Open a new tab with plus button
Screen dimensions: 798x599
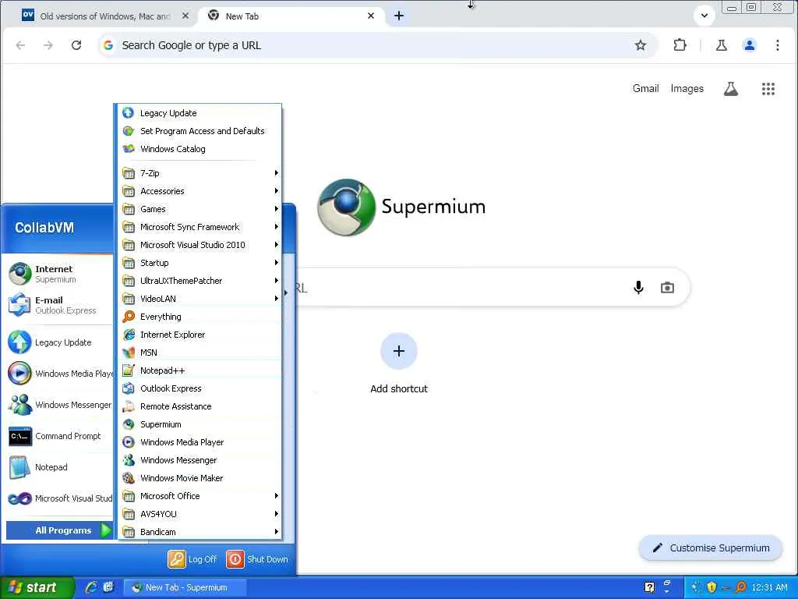[399, 16]
